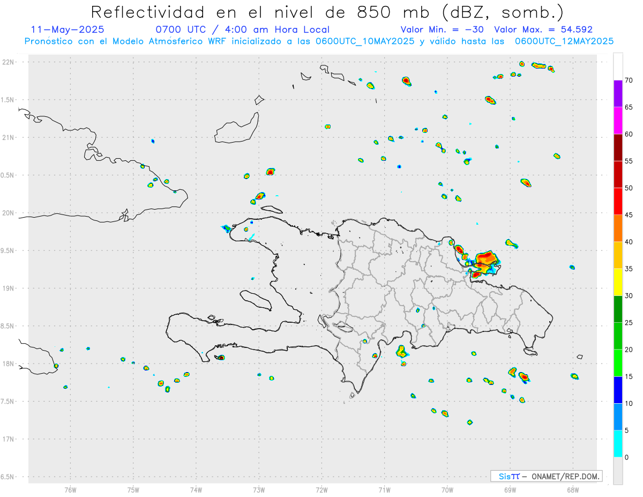Click the cyan 0–5 dBZ colorbar segment
This screenshot has width=643, height=497.
[618, 444]
